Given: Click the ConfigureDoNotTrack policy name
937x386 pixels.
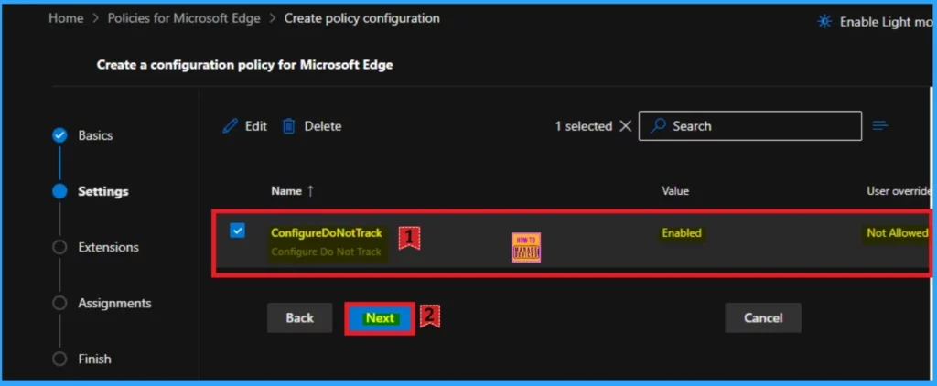Looking at the screenshot, I should coord(327,232).
